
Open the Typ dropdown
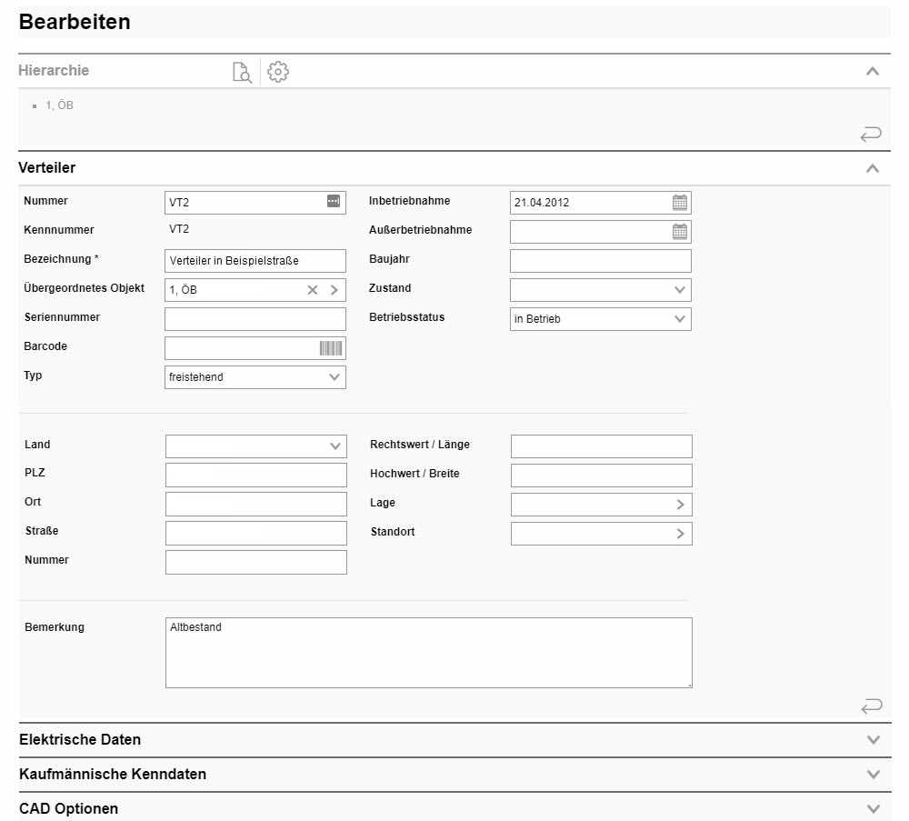pos(334,377)
